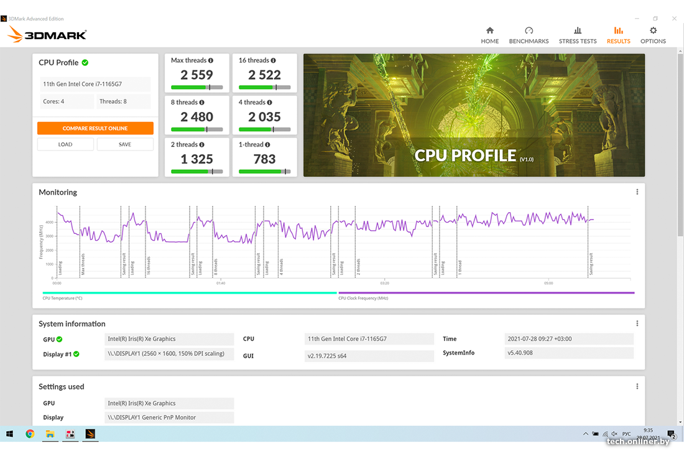Open the red app icon on the taskbar
684x456 pixels.
coord(70,434)
